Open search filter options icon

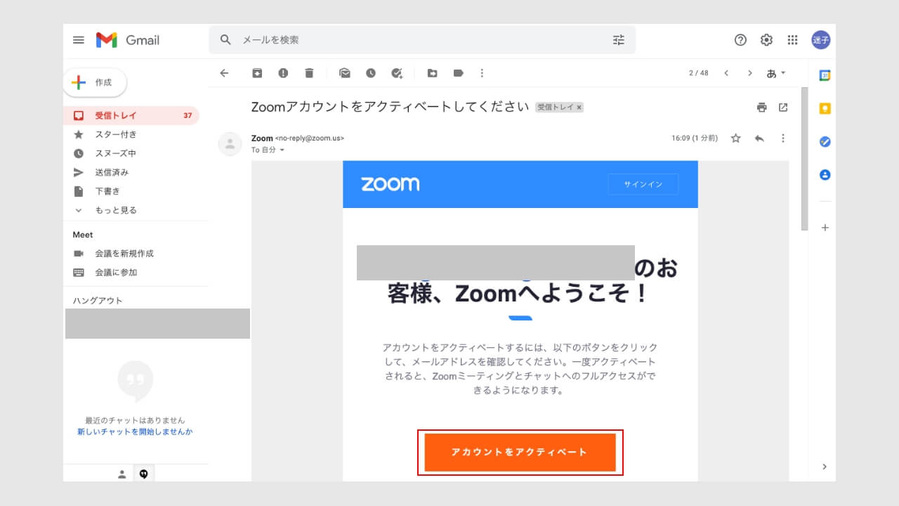coord(618,40)
